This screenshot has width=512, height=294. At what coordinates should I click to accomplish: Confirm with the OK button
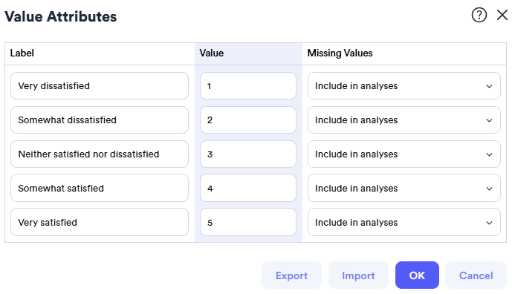click(x=417, y=275)
